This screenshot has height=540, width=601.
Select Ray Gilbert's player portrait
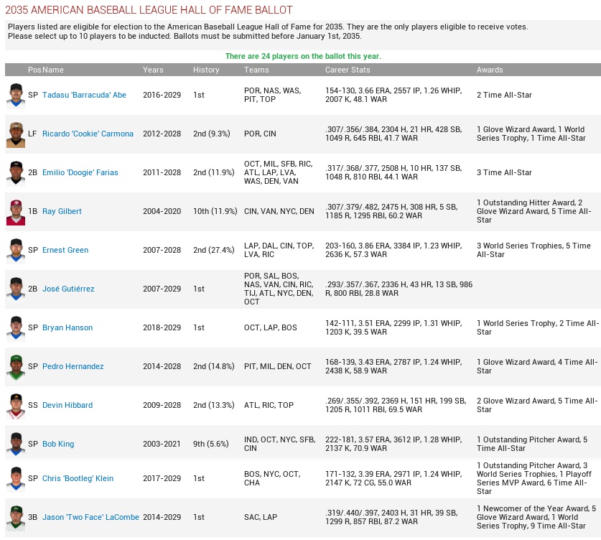(16, 212)
